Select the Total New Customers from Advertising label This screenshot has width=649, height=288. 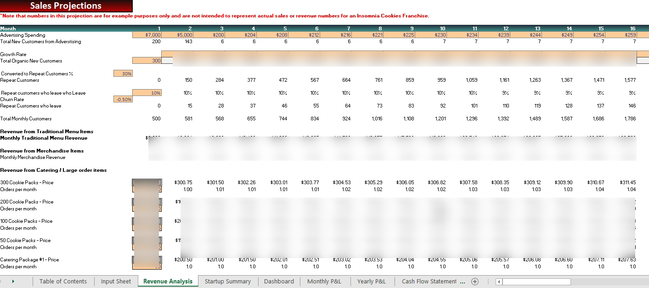[40, 41]
